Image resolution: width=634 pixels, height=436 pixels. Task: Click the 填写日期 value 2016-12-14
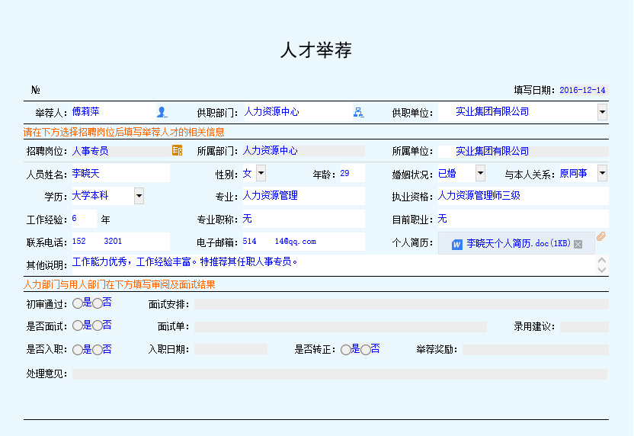click(582, 90)
